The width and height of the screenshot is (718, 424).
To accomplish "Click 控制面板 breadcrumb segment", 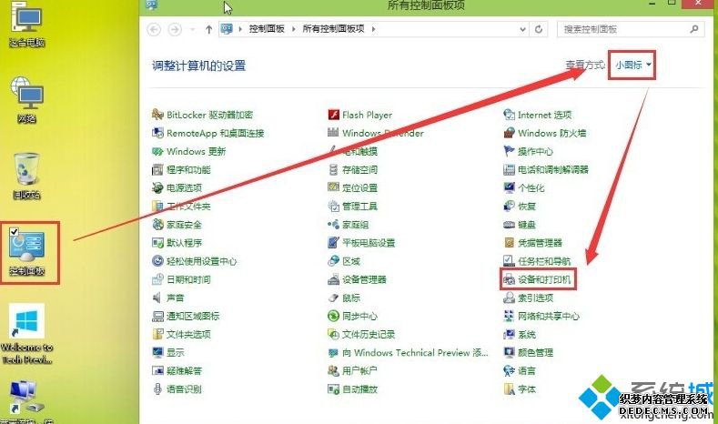I will point(267,29).
